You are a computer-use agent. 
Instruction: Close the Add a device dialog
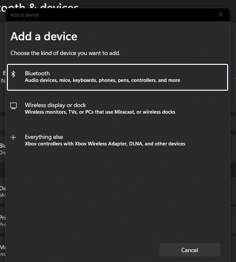tap(221, 14)
